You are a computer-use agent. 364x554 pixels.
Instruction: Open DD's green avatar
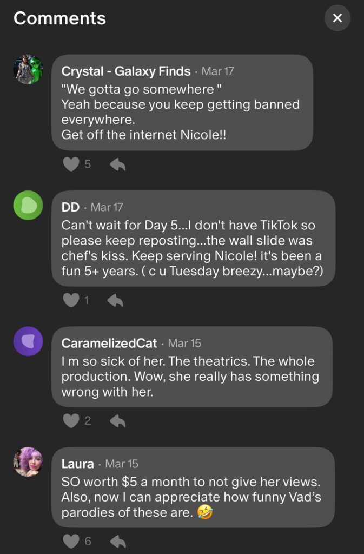[28, 206]
